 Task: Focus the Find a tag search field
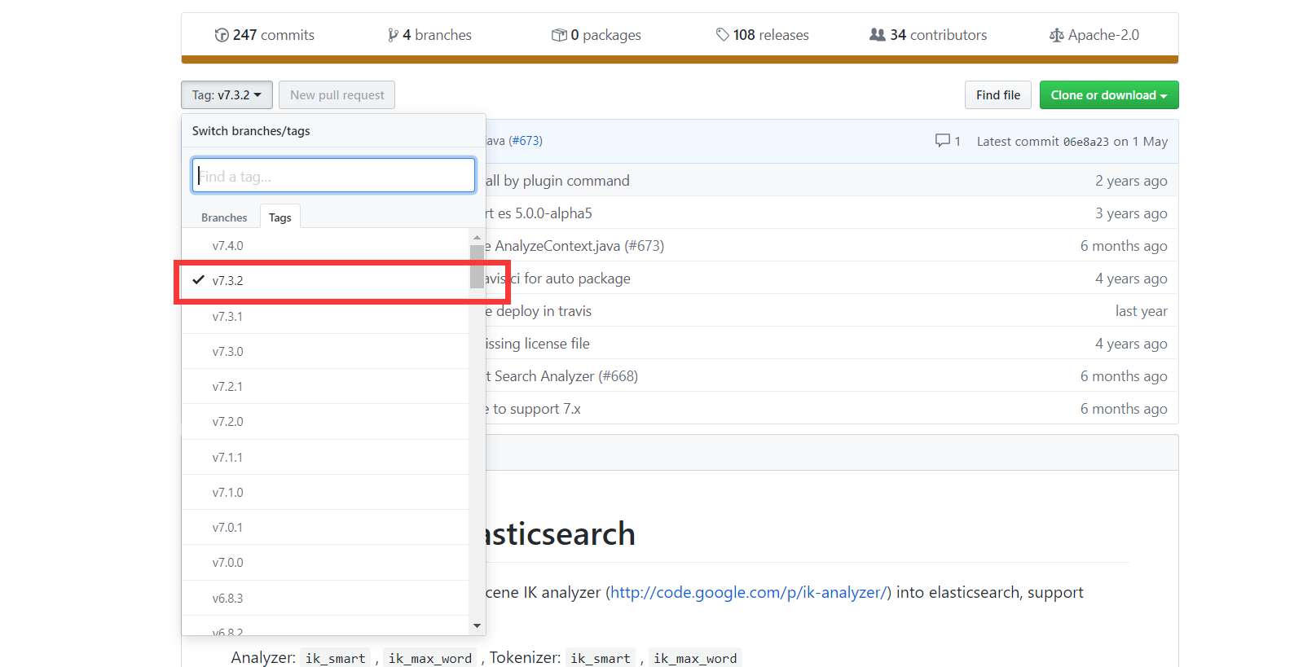click(333, 175)
